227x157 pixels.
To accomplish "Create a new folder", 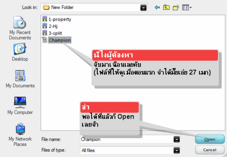I will tap(176, 7).
